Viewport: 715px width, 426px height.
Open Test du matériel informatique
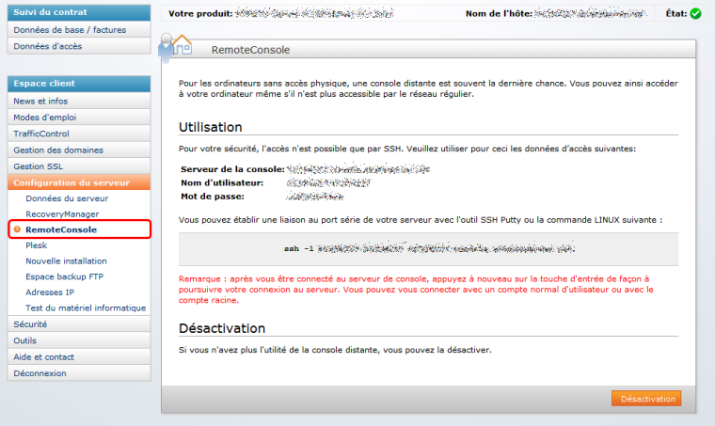coord(86,308)
